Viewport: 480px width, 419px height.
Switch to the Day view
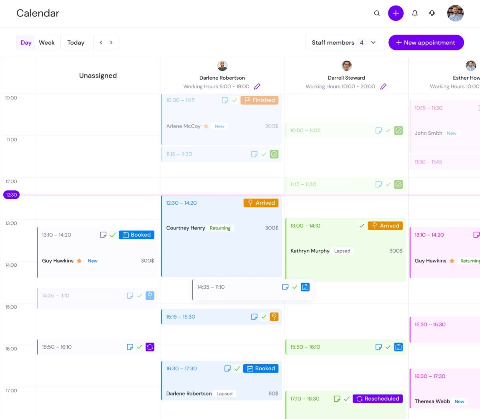[x=26, y=42]
